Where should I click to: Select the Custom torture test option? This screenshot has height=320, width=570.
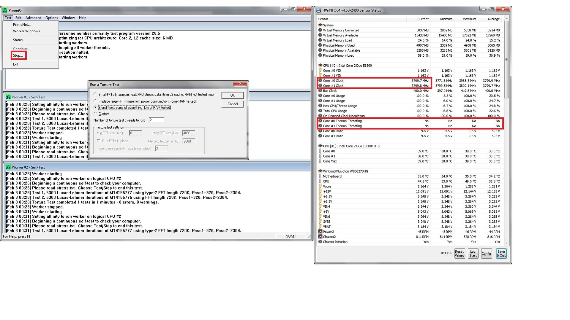click(x=95, y=114)
